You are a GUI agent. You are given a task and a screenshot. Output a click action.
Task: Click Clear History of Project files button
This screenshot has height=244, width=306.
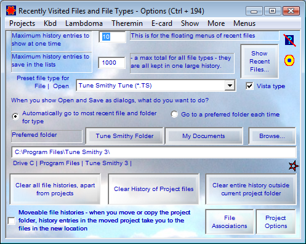(x=153, y=189)
